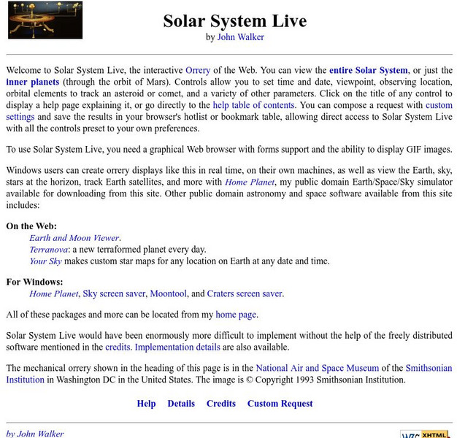The height and width of the screenshot is (438, 457).
Task: Follow the Orrery link in the intro
Action: click(x=198, y=71)
